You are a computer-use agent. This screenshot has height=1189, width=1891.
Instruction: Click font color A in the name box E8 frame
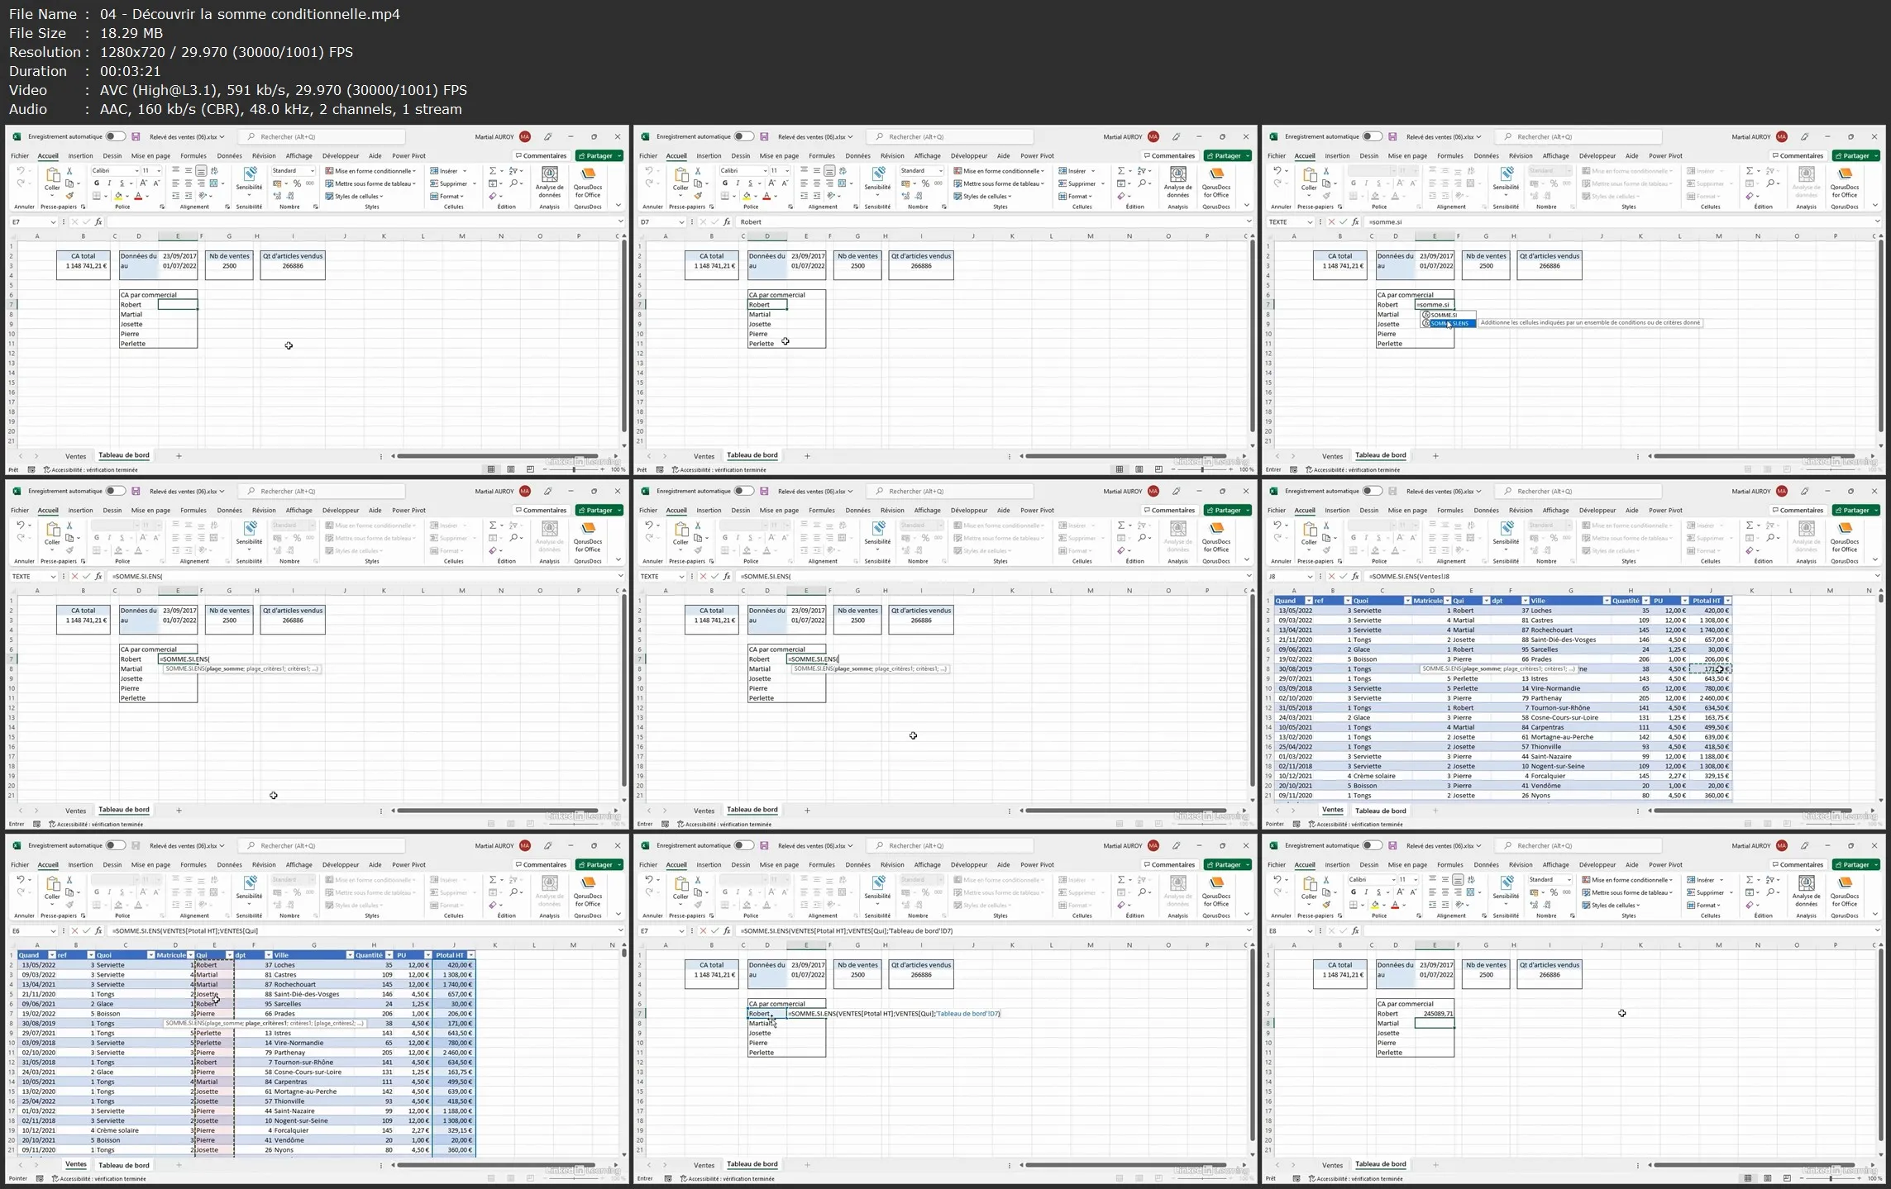pyautogui.click(x=1395, y=905)
